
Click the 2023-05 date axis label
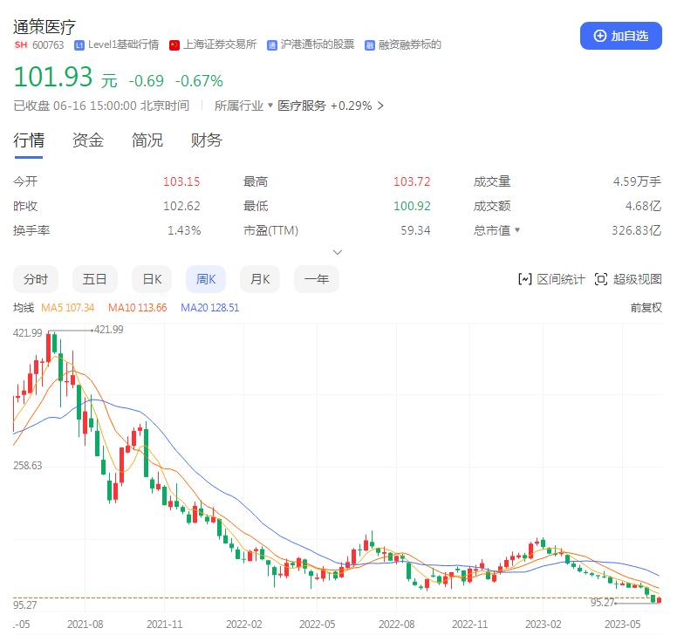pos(622,625)
